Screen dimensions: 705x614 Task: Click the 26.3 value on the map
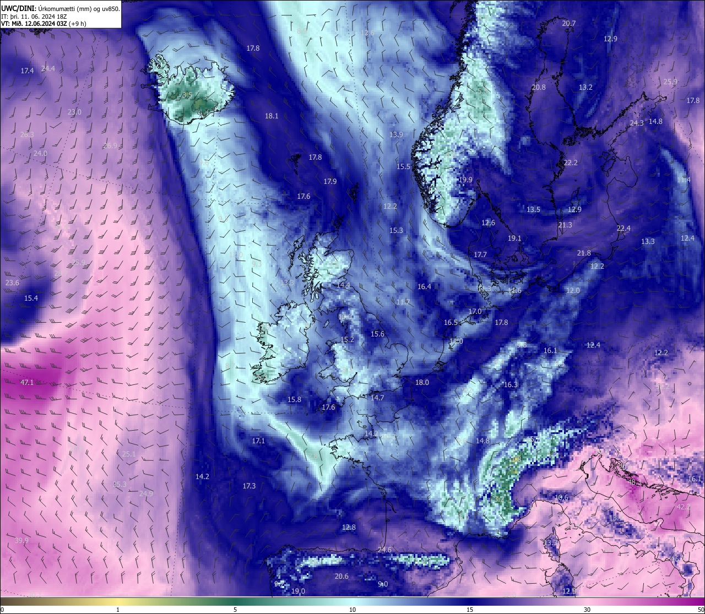pos(27,134)
